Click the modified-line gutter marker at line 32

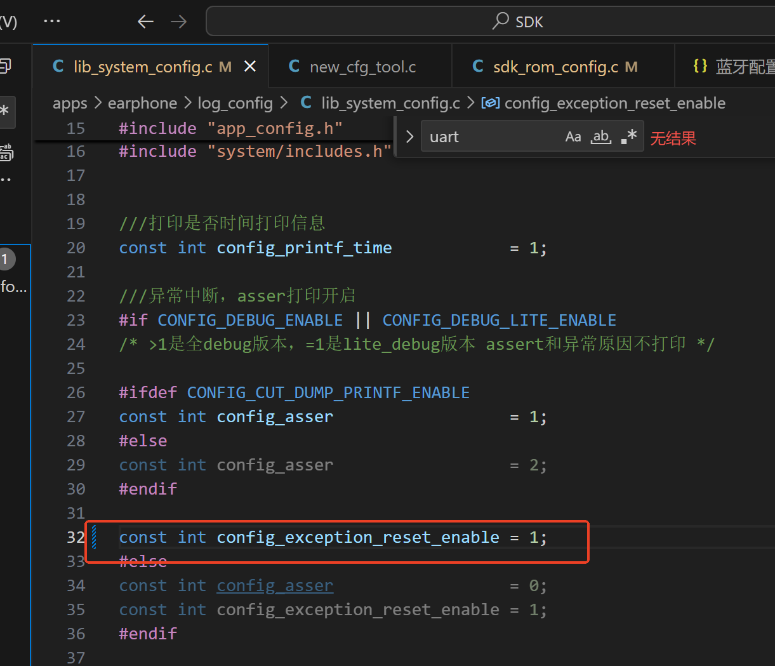(94, 537)
